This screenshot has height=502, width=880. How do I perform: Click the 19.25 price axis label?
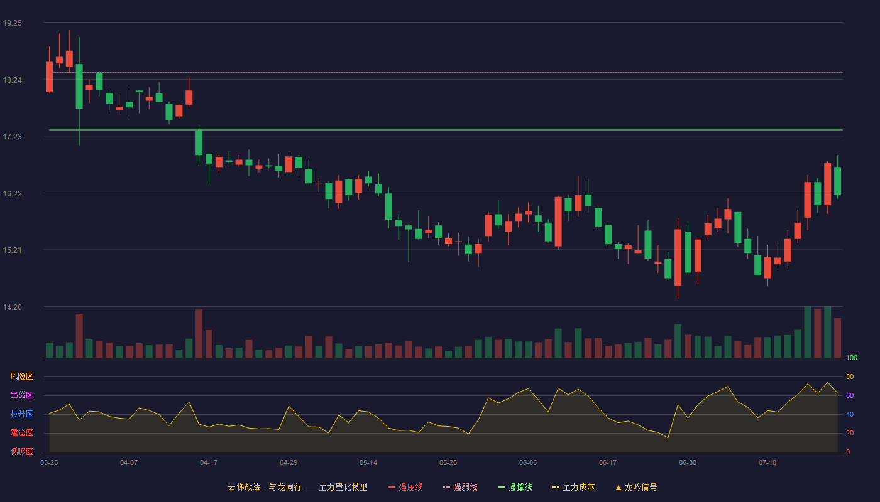(x=12, y=23)
